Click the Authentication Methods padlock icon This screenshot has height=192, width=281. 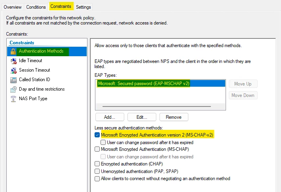click(13, 51)
